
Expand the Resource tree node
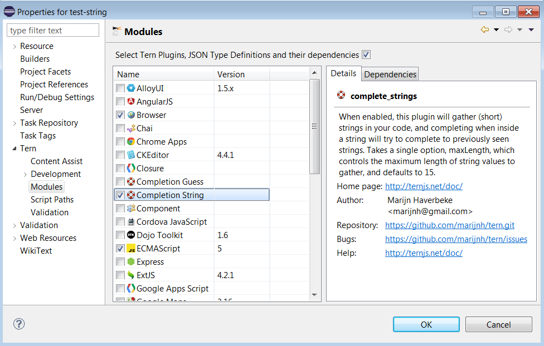pos(14,46)
